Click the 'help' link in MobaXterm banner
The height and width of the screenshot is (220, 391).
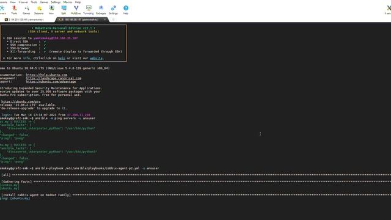pos(62,58)
